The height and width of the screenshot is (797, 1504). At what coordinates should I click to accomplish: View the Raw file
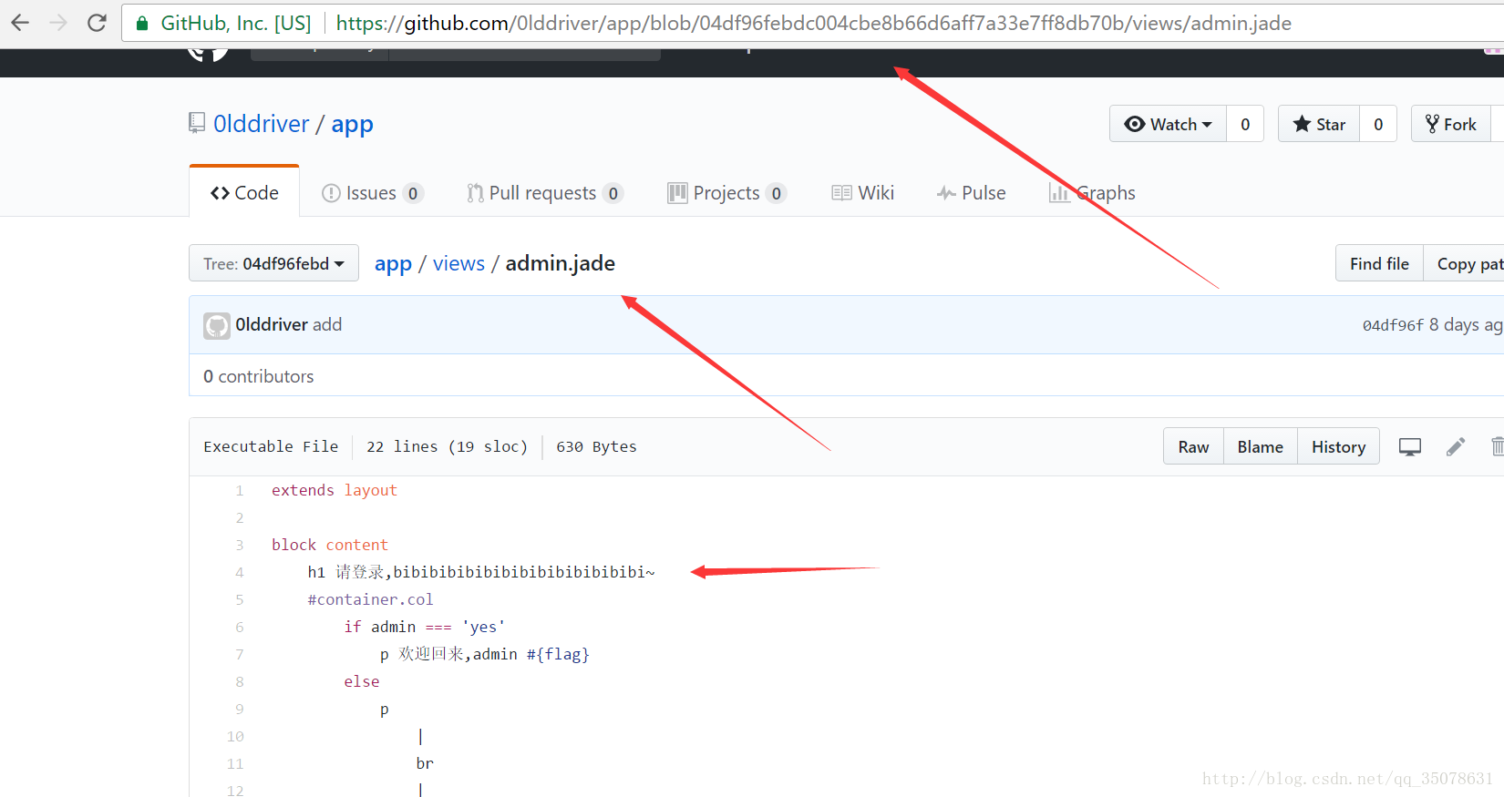[x=1193, y=446]
